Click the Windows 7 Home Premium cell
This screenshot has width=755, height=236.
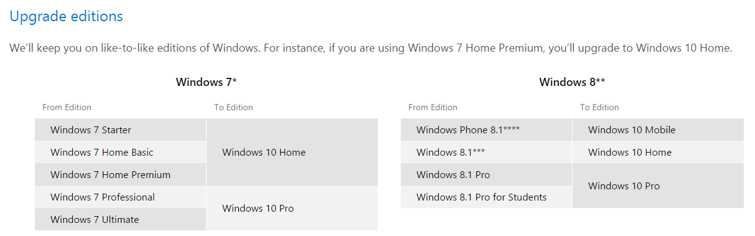[x=120, y=174]
